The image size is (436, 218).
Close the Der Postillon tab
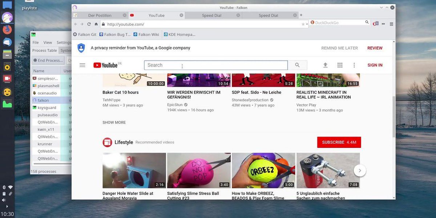pos(125,15)
